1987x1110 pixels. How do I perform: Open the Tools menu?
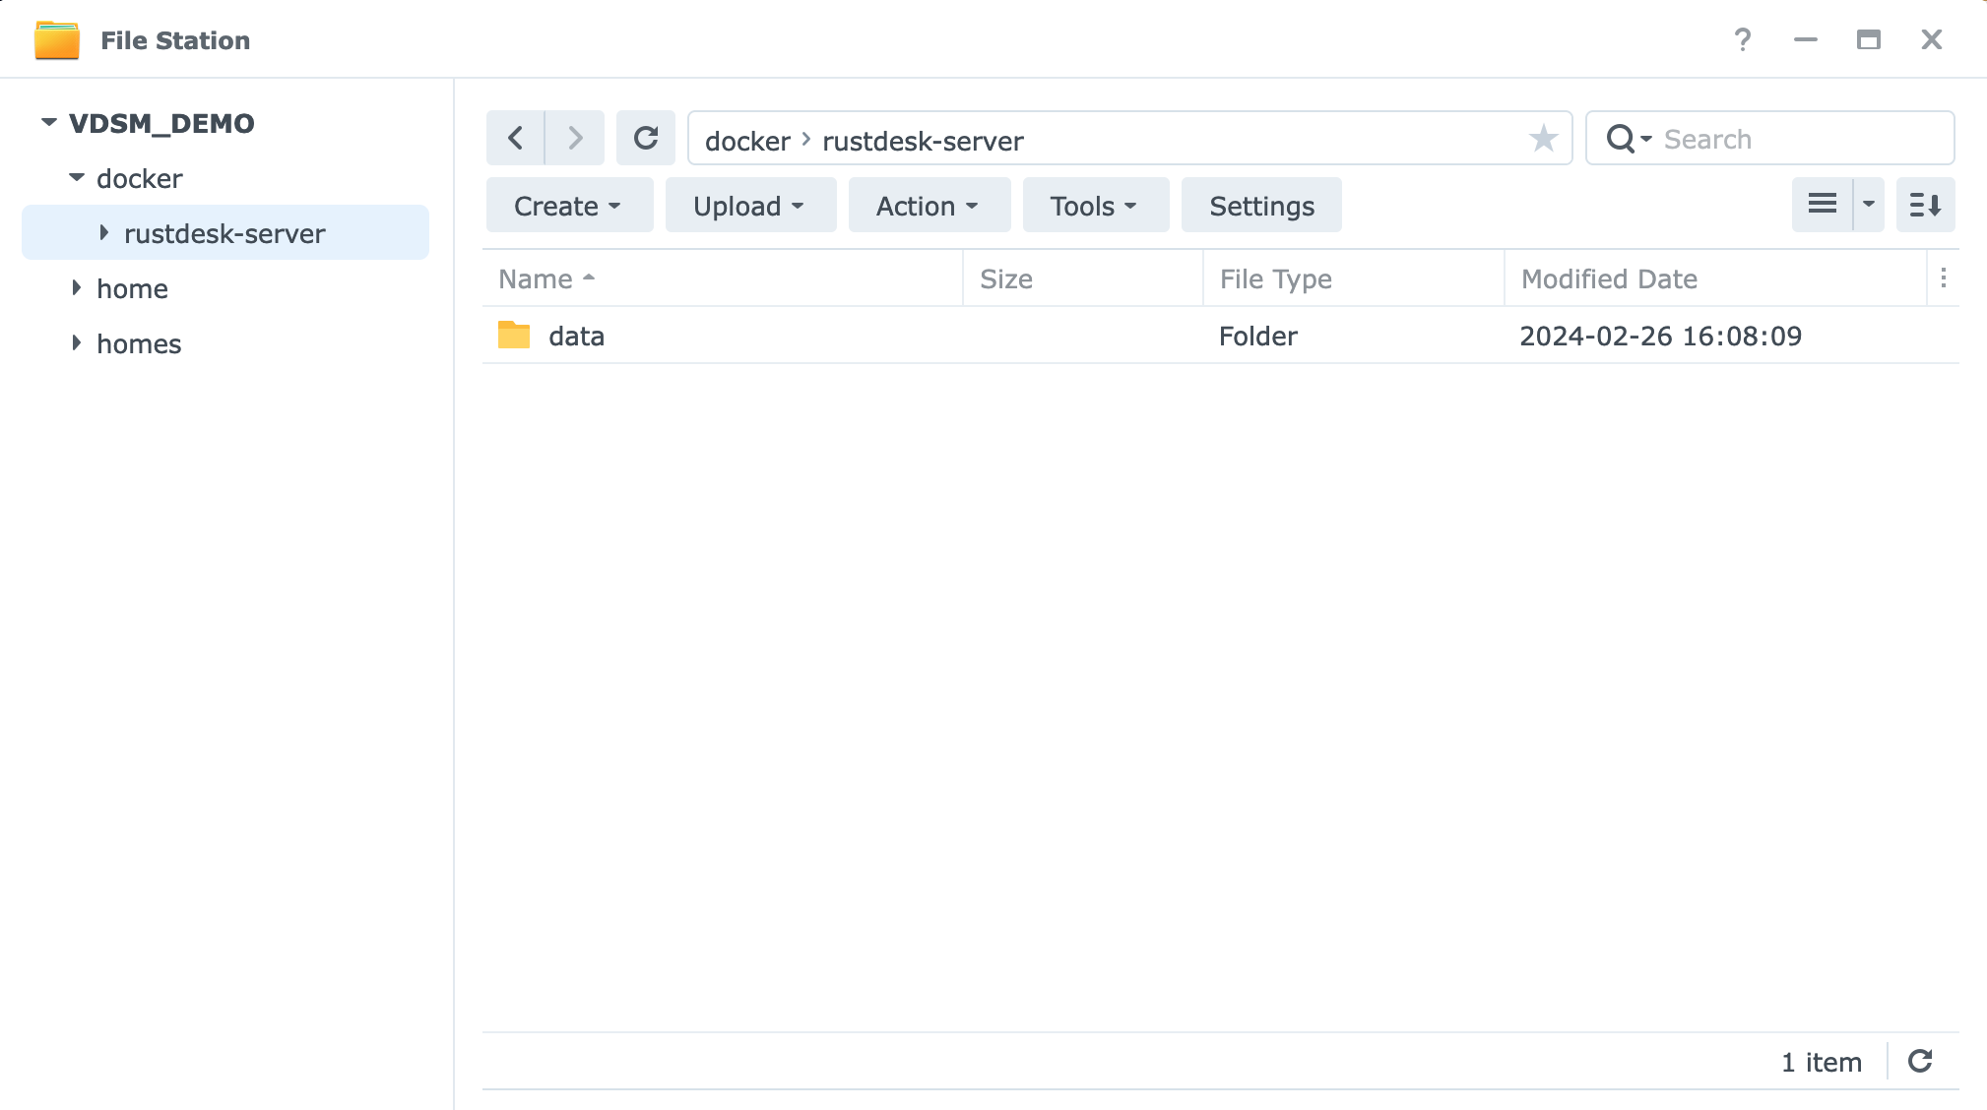click(x=1095, y=205)
